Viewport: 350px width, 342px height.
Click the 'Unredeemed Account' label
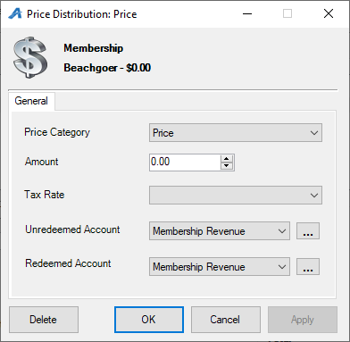(72, 229)
